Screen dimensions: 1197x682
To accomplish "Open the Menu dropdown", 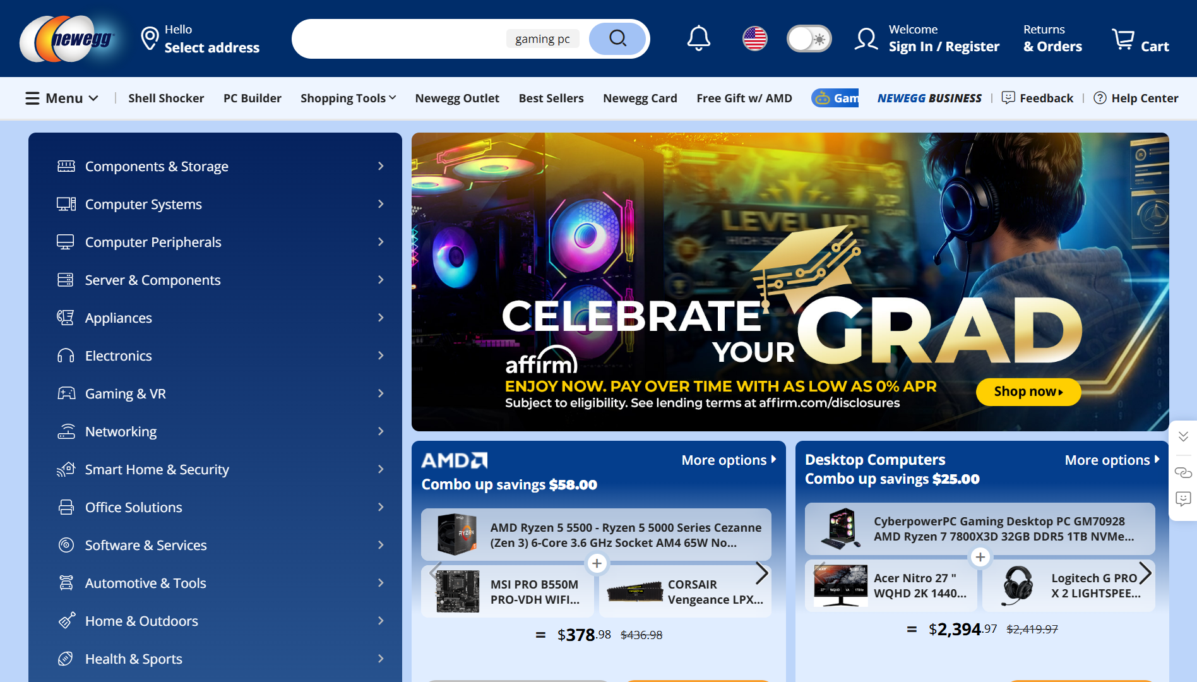I will (62, 98).
